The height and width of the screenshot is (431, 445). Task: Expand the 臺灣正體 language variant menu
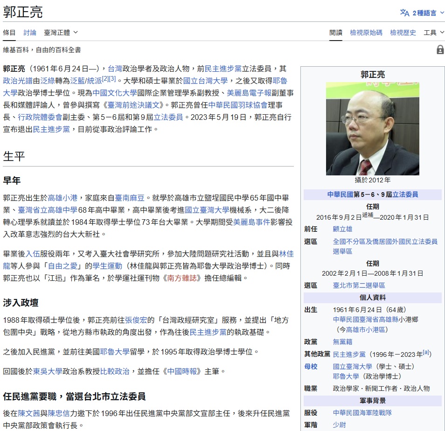(x=61, y=33)
